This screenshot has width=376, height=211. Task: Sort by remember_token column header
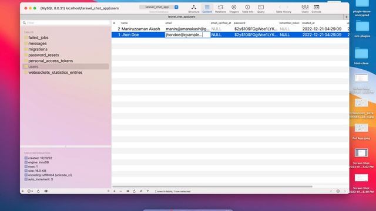tap(290, 23)
